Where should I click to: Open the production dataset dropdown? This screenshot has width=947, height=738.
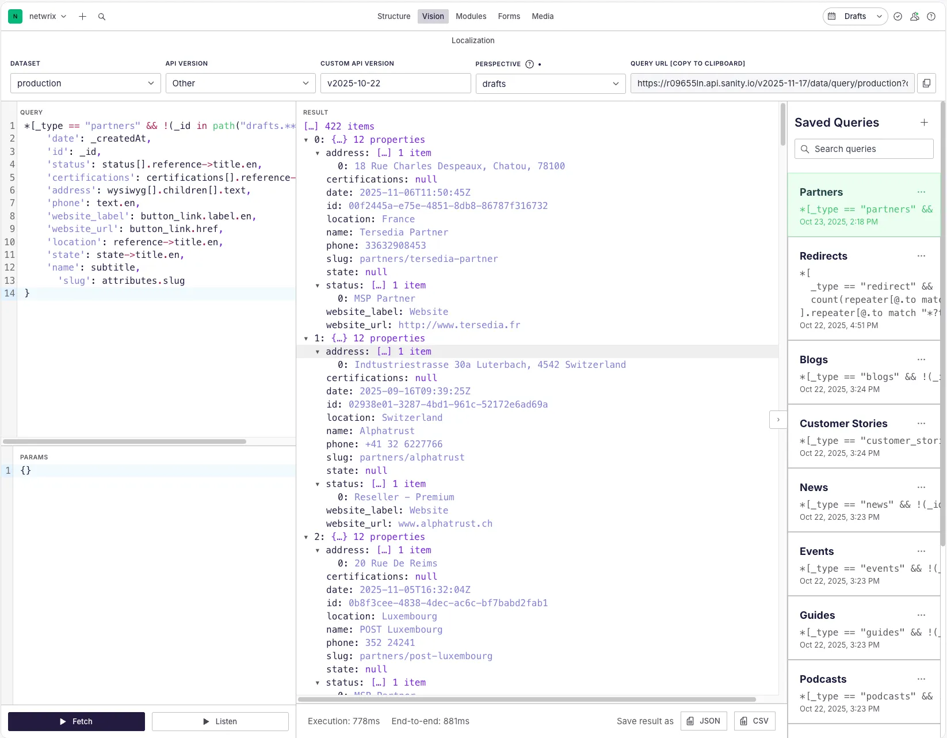tap(85, 83)
